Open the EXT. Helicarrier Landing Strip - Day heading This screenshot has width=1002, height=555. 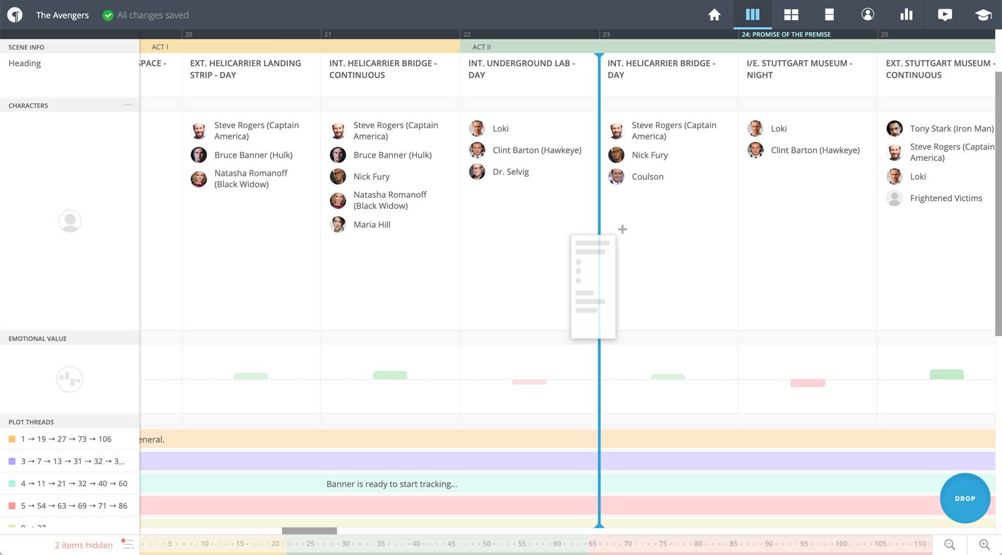point(245,69)
